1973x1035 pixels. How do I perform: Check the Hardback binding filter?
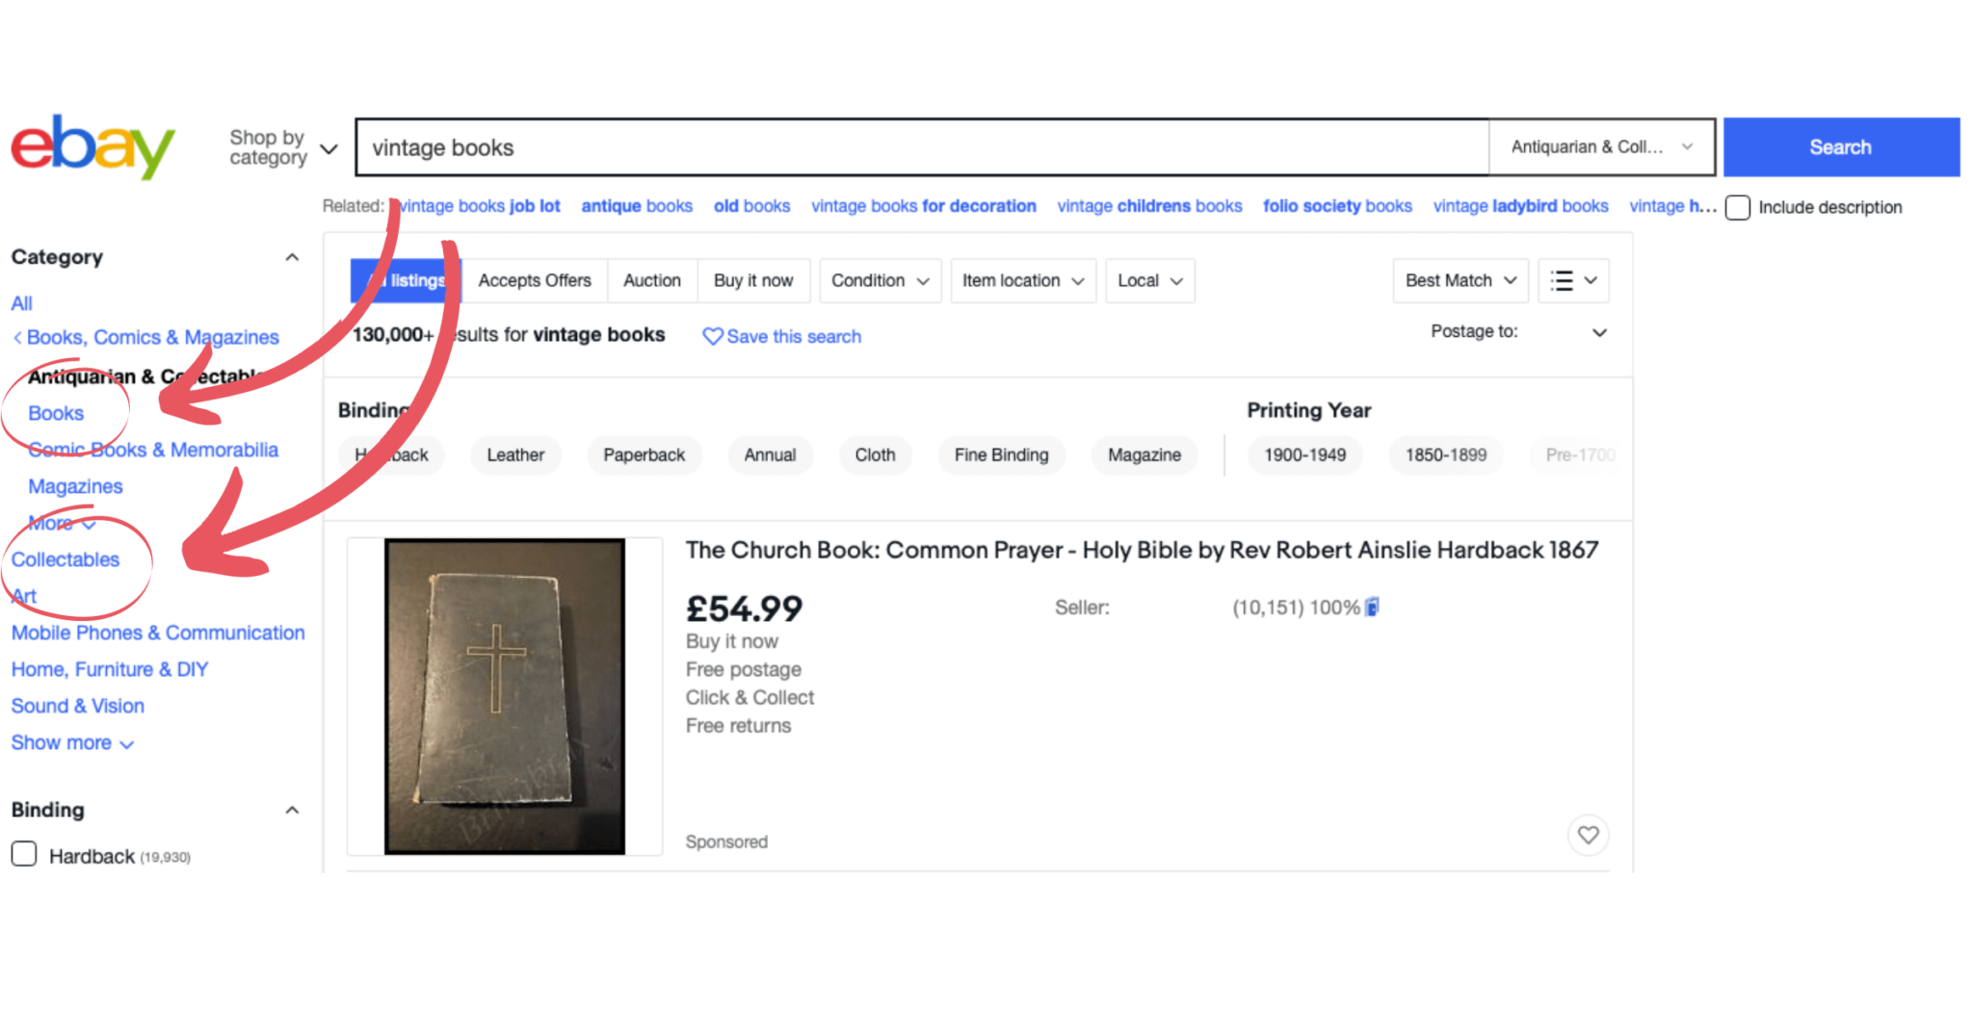tap(24, 853)
